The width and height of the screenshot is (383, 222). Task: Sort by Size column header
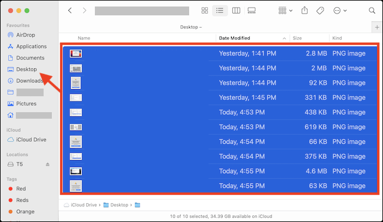click(297, 38)
